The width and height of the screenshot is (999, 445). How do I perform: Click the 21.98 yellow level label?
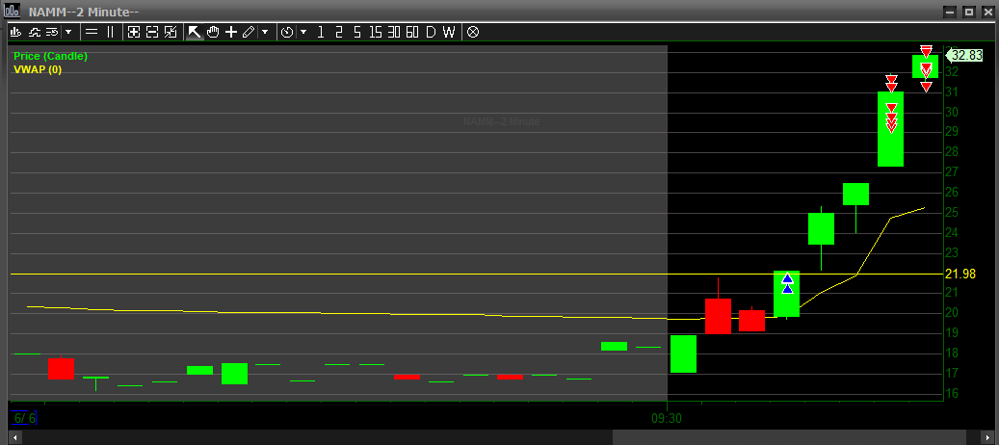pyautogui.click(x=960, y=274)
